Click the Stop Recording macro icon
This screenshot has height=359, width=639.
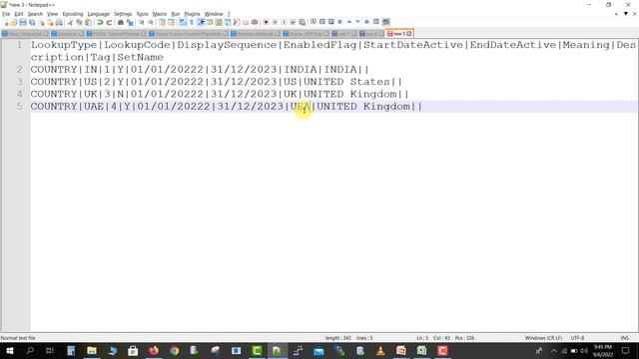tap(276, 22)
